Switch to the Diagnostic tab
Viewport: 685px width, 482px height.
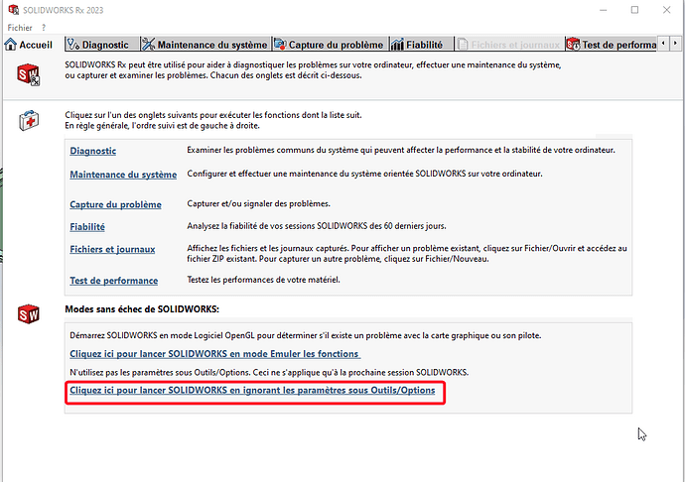(102, 45)
